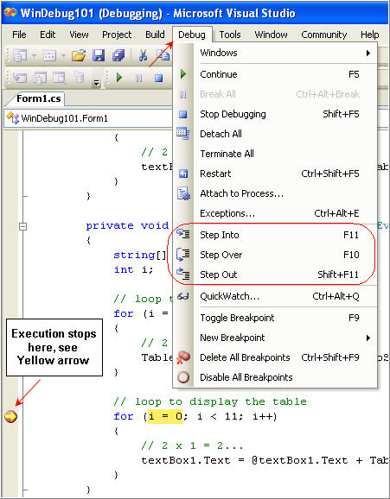Open the WinDebug101.Form1 class dropdown
Viewport: 390px width, 499px height.
click(89, 118)
